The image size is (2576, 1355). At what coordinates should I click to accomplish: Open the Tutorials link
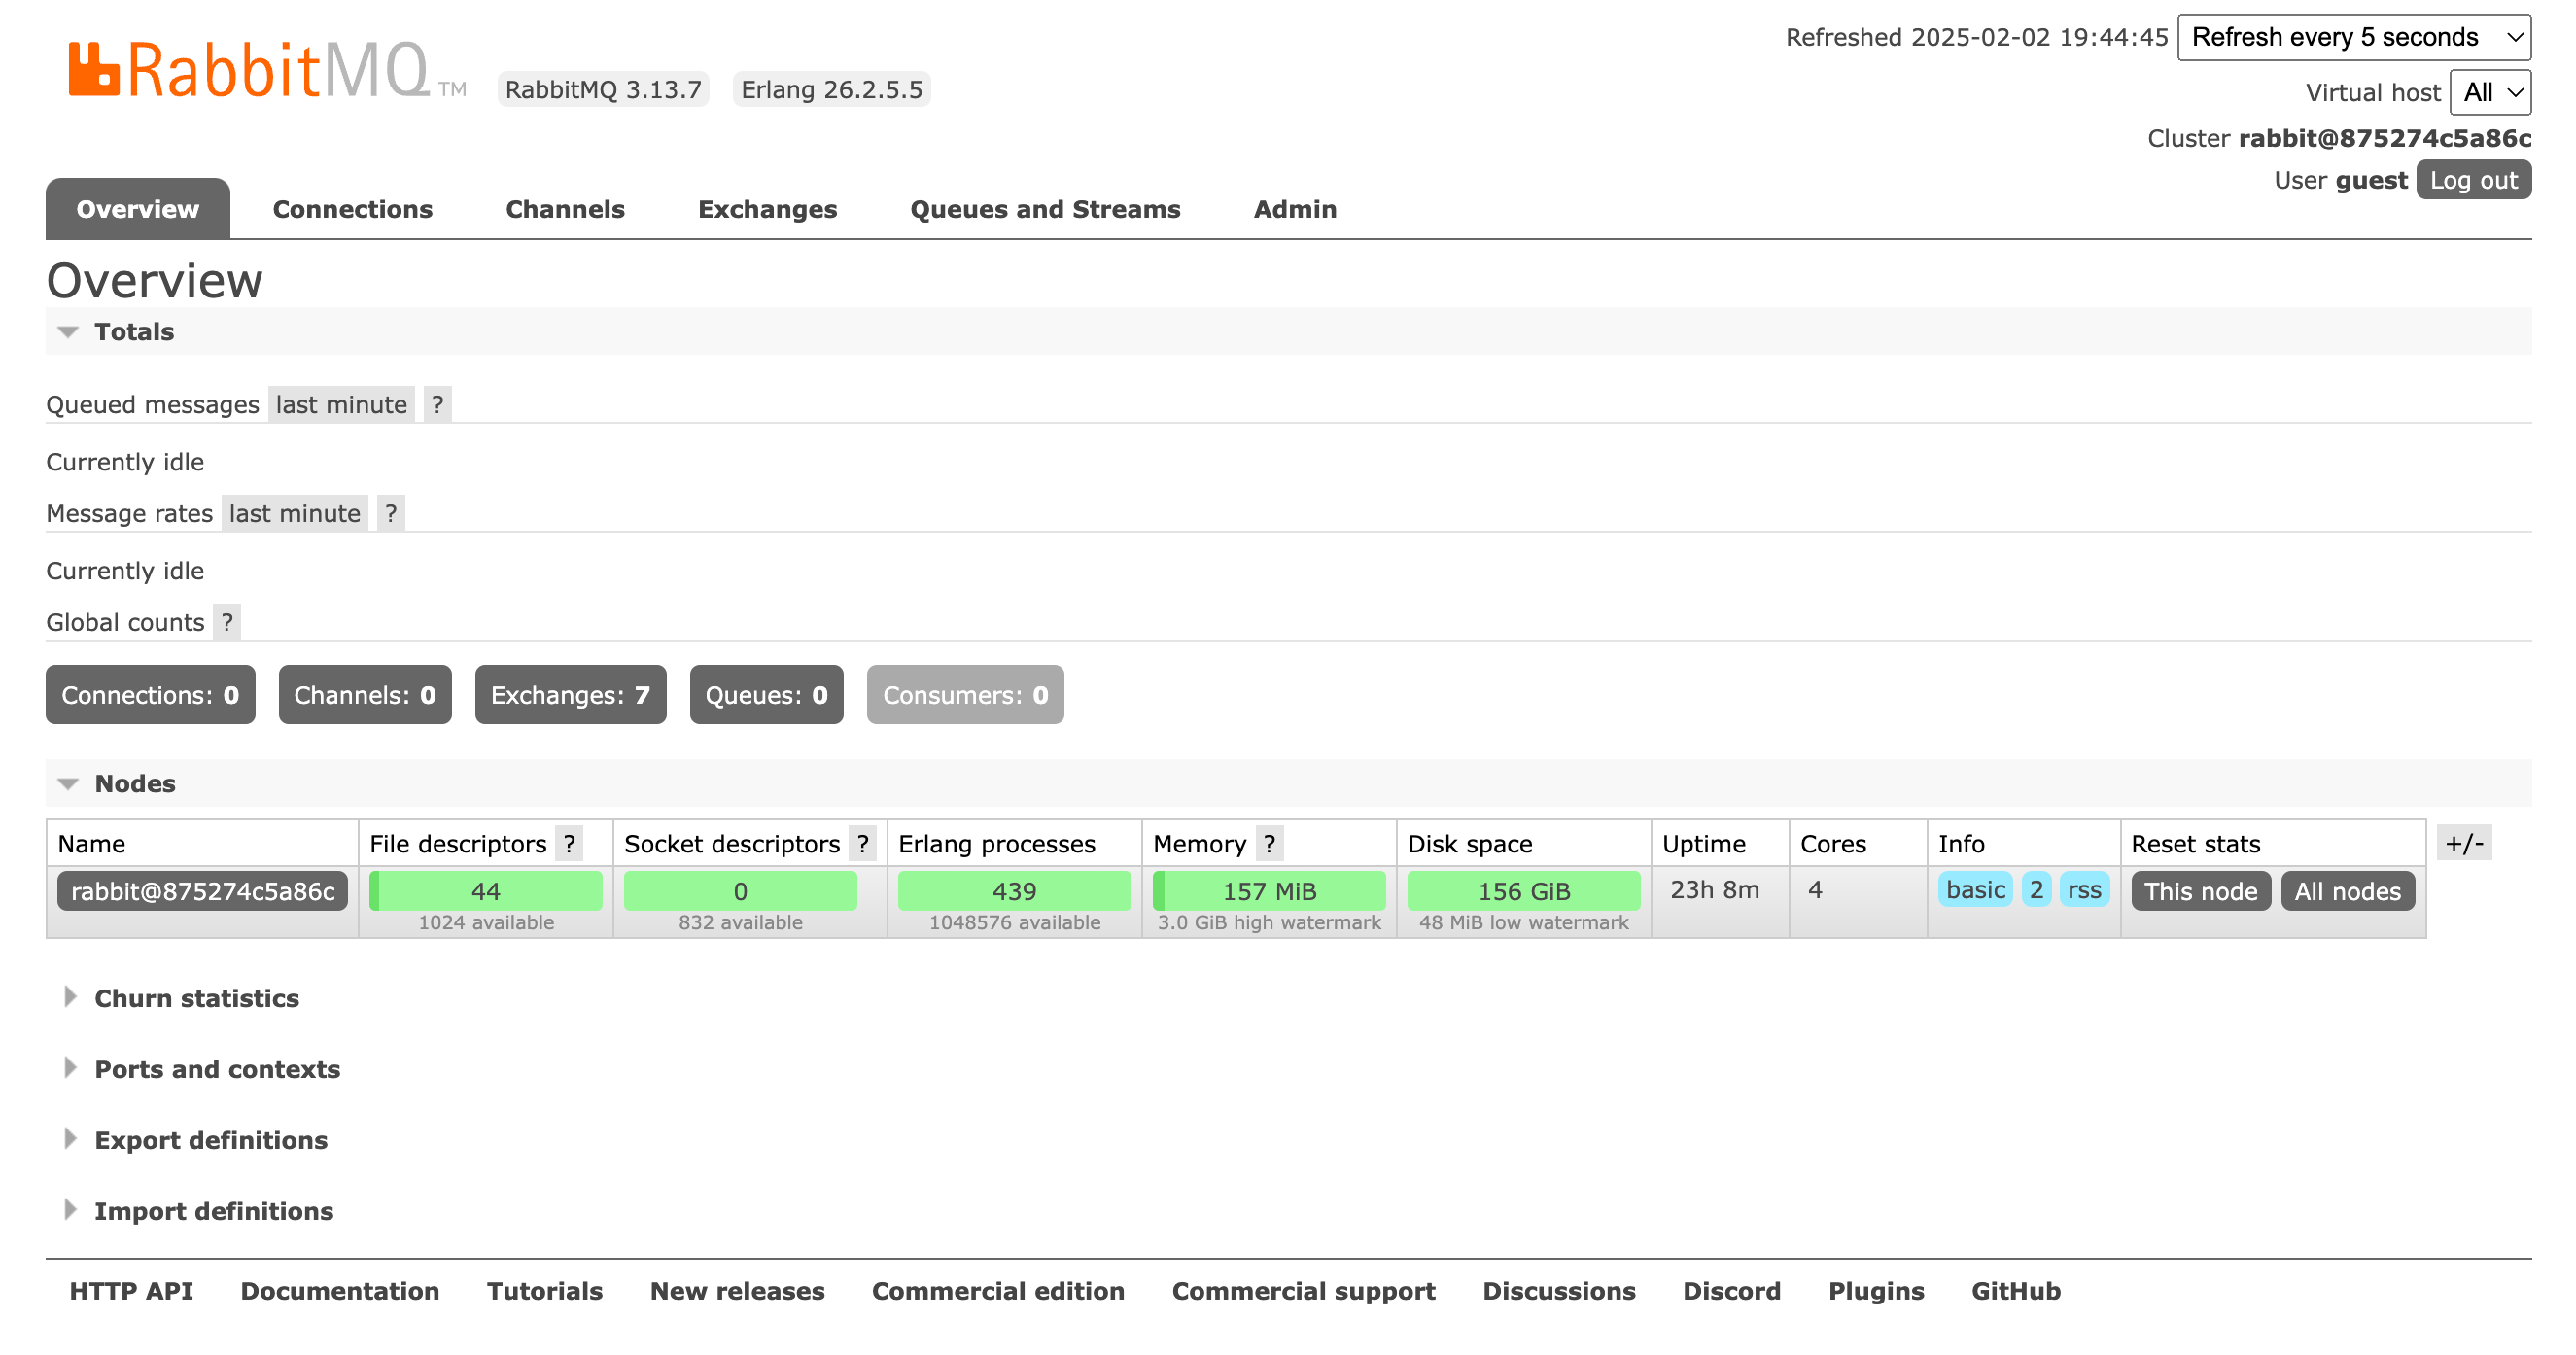click(545, 1292)
